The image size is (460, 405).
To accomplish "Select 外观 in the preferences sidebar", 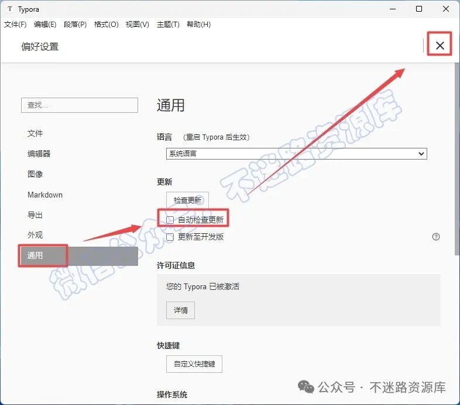I will point(80,235).
